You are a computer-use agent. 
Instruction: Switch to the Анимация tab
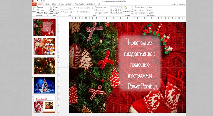pos(69,4)
